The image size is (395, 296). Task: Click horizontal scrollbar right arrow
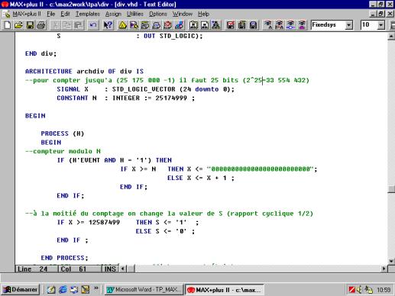pos(384,269)
